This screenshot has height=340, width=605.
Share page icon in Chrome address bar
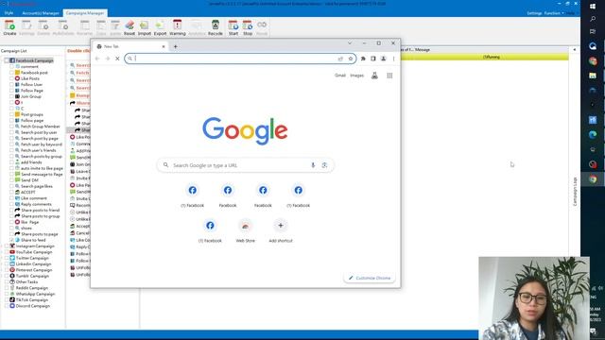tap(340, 59)
